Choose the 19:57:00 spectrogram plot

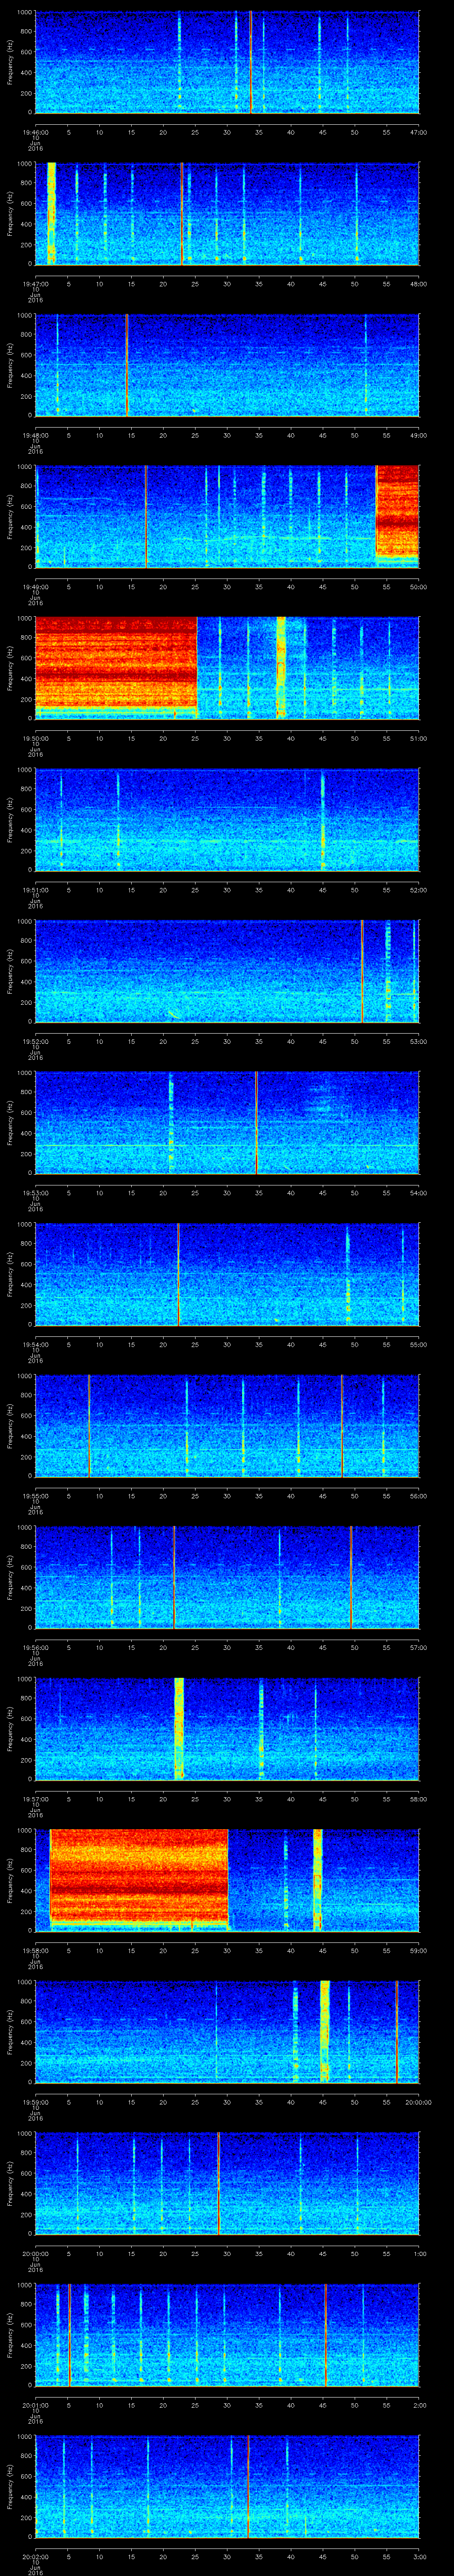coord(227,1728)
